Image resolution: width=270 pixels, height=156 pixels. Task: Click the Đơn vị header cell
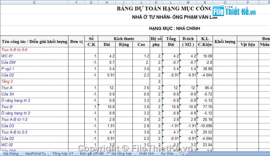[x=76, y=41]
